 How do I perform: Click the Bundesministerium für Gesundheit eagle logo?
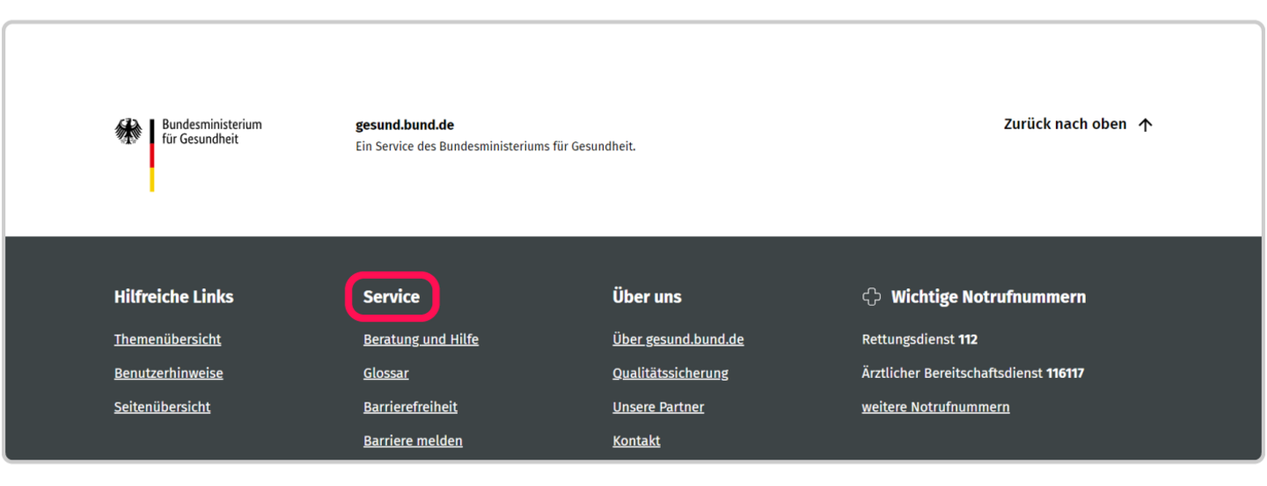[128, 132]
